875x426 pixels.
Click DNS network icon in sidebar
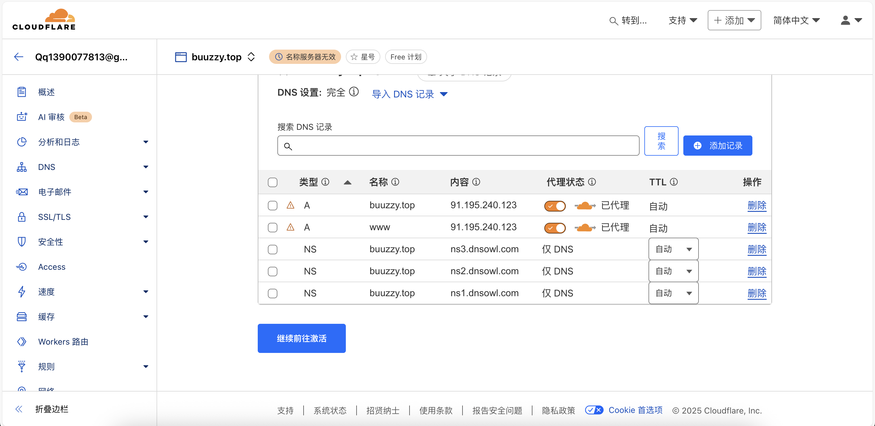(22, 167)
